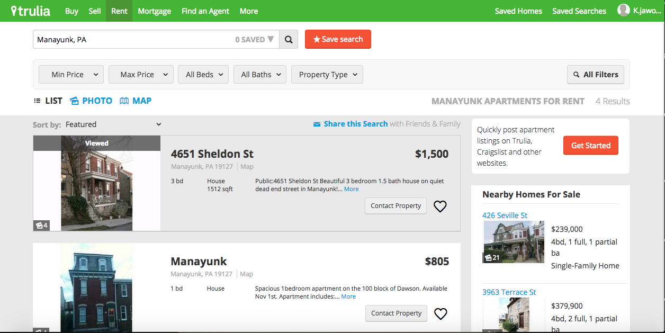Open the 426 Seville St listing link

coord(505,215)
